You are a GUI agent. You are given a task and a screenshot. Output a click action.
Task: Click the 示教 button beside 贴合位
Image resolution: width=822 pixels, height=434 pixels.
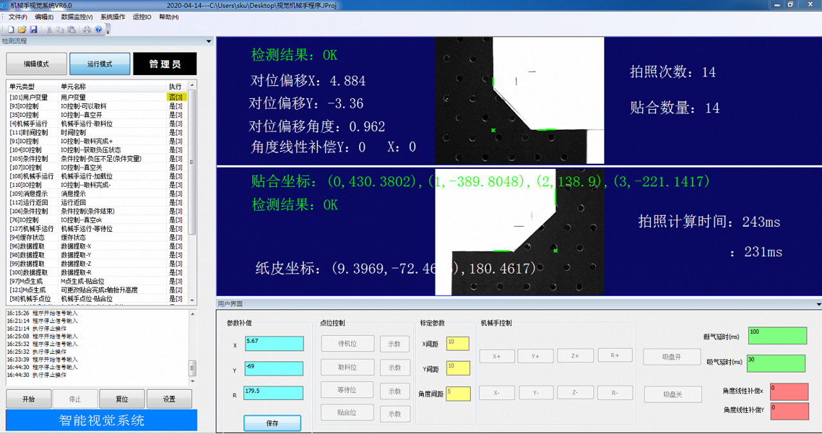tap(394, 414)
